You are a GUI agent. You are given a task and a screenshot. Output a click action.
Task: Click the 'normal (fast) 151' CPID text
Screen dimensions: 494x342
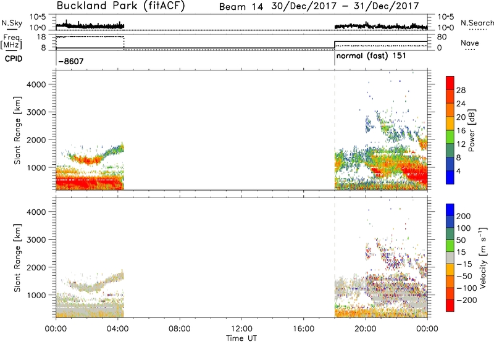coord(372,56)
